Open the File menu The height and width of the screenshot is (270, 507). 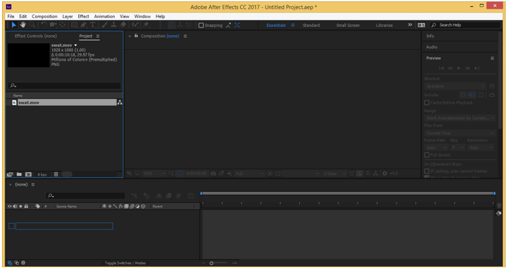tap(11, 16)
